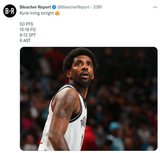
Task: Open the Bleacher Report display name
Action: [35, 7]
